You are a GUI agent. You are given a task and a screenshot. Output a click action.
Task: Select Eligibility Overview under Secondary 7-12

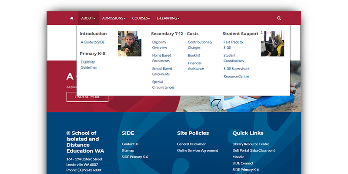[x=160, y=45]
